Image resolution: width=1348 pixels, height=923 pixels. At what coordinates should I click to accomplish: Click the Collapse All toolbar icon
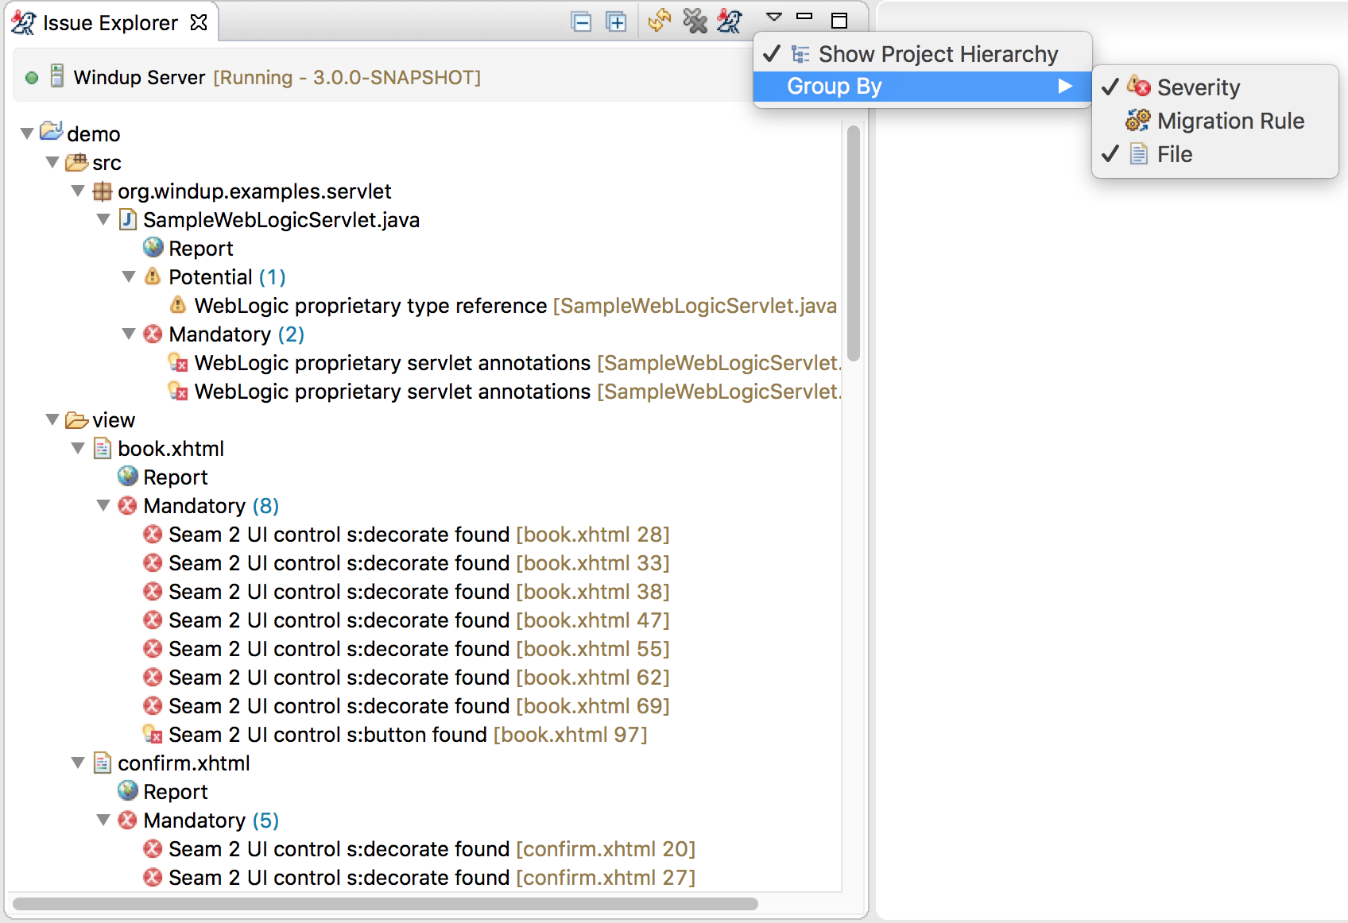click(581, 21)
